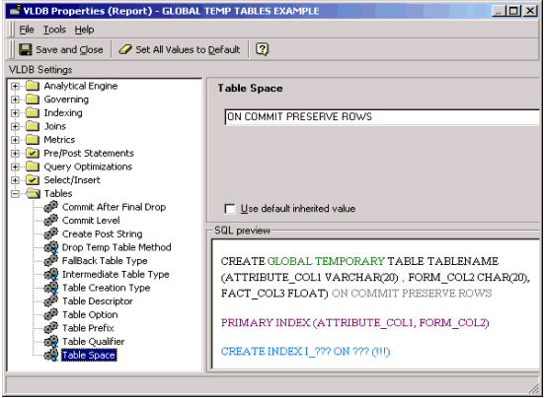Click Set All Values to Default label
The image size is (544, 398).
coord(188,50)
